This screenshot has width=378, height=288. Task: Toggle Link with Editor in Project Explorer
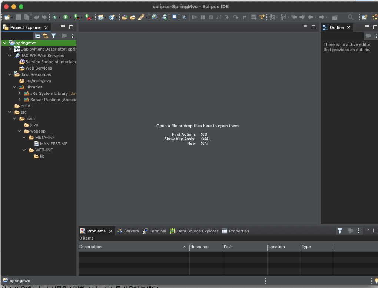click(x=45, y=36)
